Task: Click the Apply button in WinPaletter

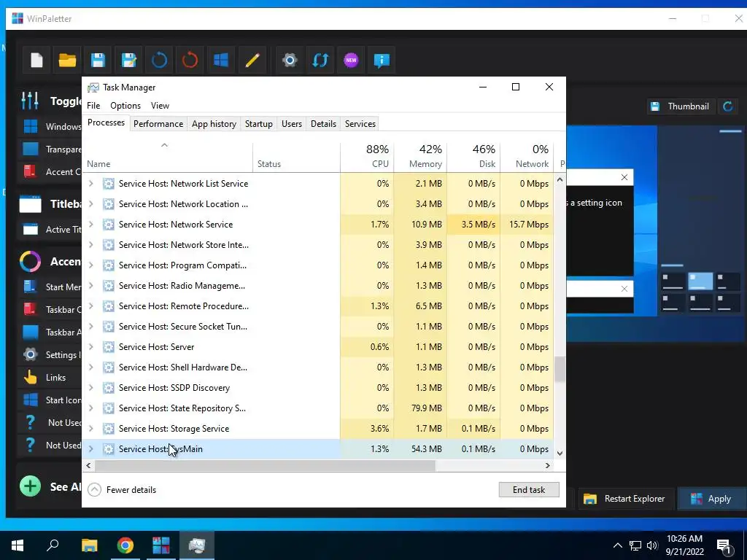Action: point(711,499)
